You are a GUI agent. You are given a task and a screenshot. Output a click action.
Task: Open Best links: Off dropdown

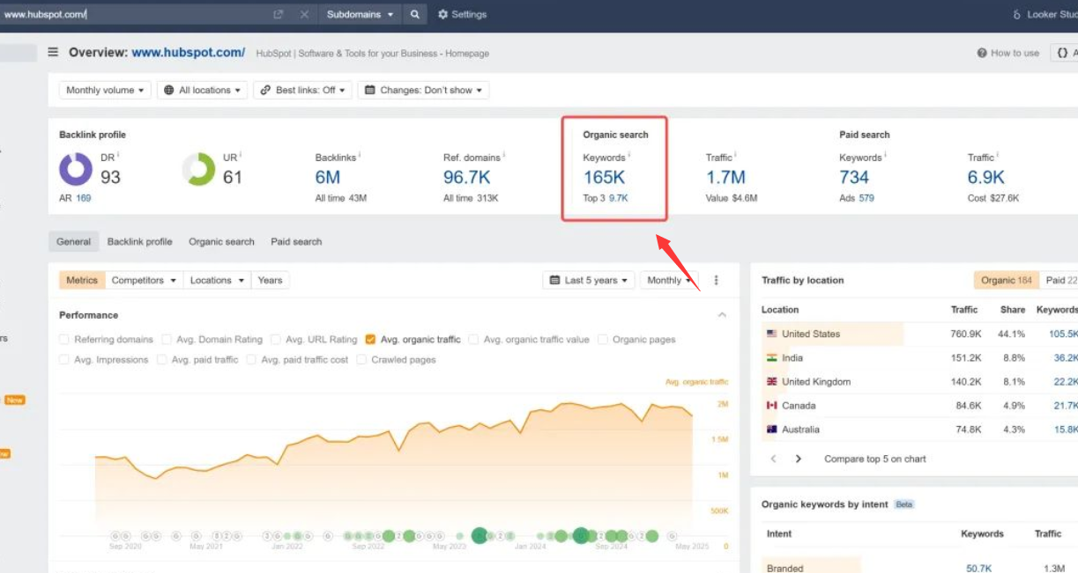(x=303, y=90)
